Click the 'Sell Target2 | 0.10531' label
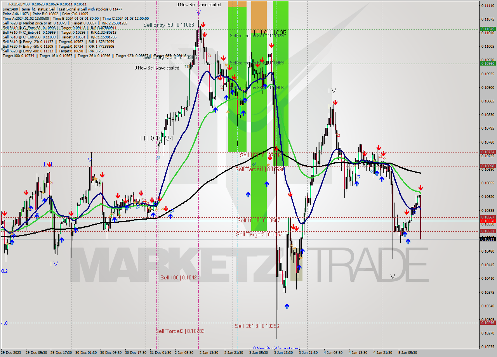Image resolution: width=497 pixels, height=357 pixels. pyautogui.click(x=261, y=234)
